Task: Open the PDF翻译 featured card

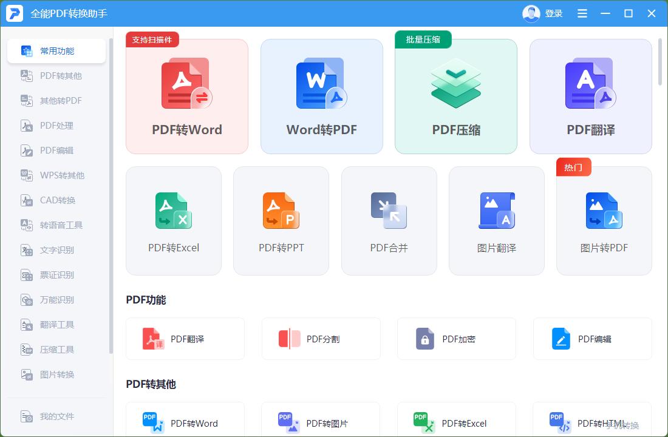Action: 590,97
